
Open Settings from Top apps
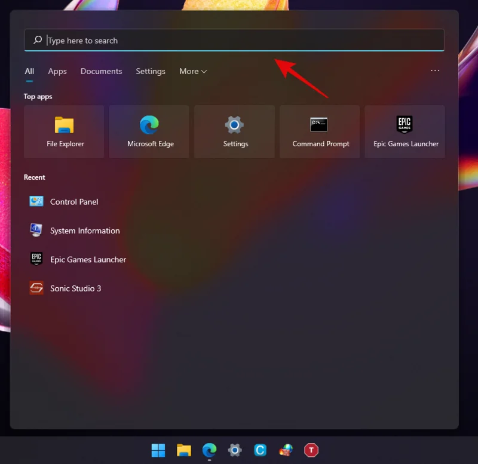(234, 131)
